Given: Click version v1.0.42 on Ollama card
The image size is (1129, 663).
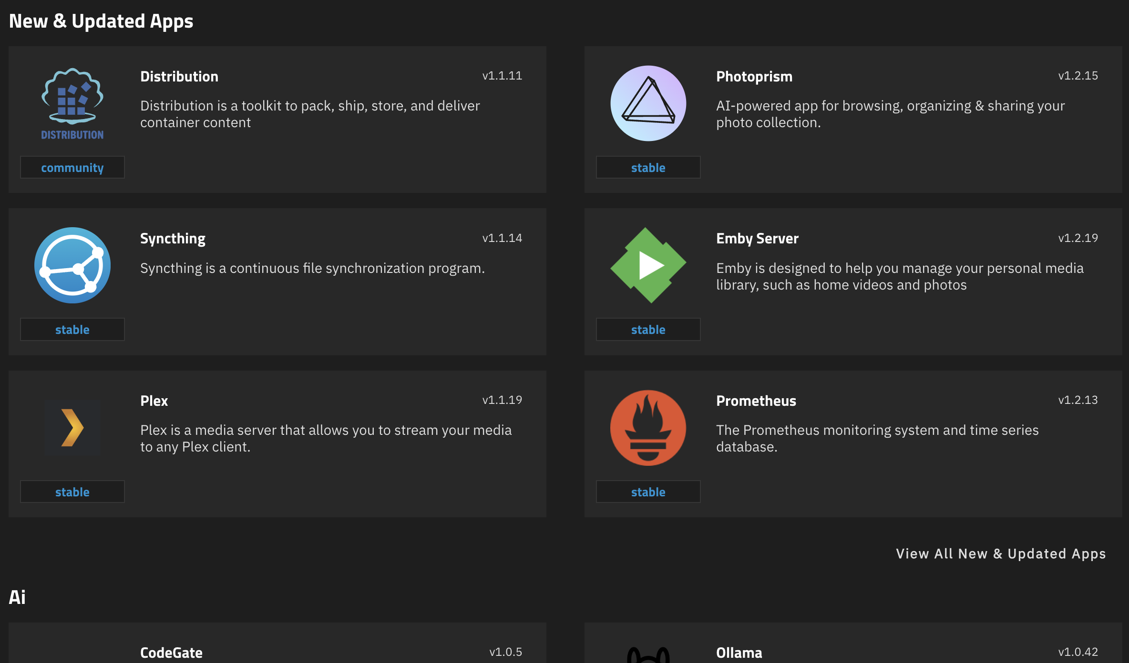Looking at the screenshot, I should coord(1078,652).
